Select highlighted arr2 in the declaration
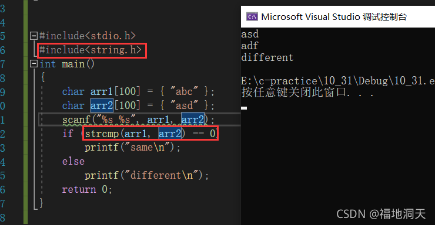 coord(102,105)
